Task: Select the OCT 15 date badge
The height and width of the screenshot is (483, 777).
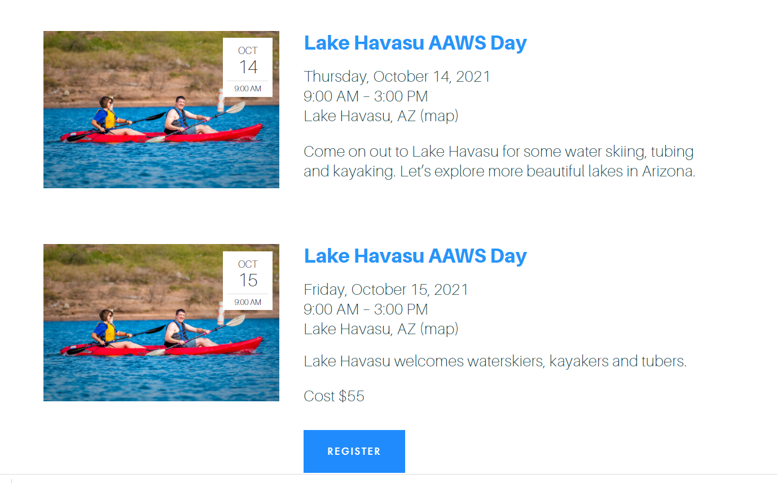Action: (x=248, y=281)
